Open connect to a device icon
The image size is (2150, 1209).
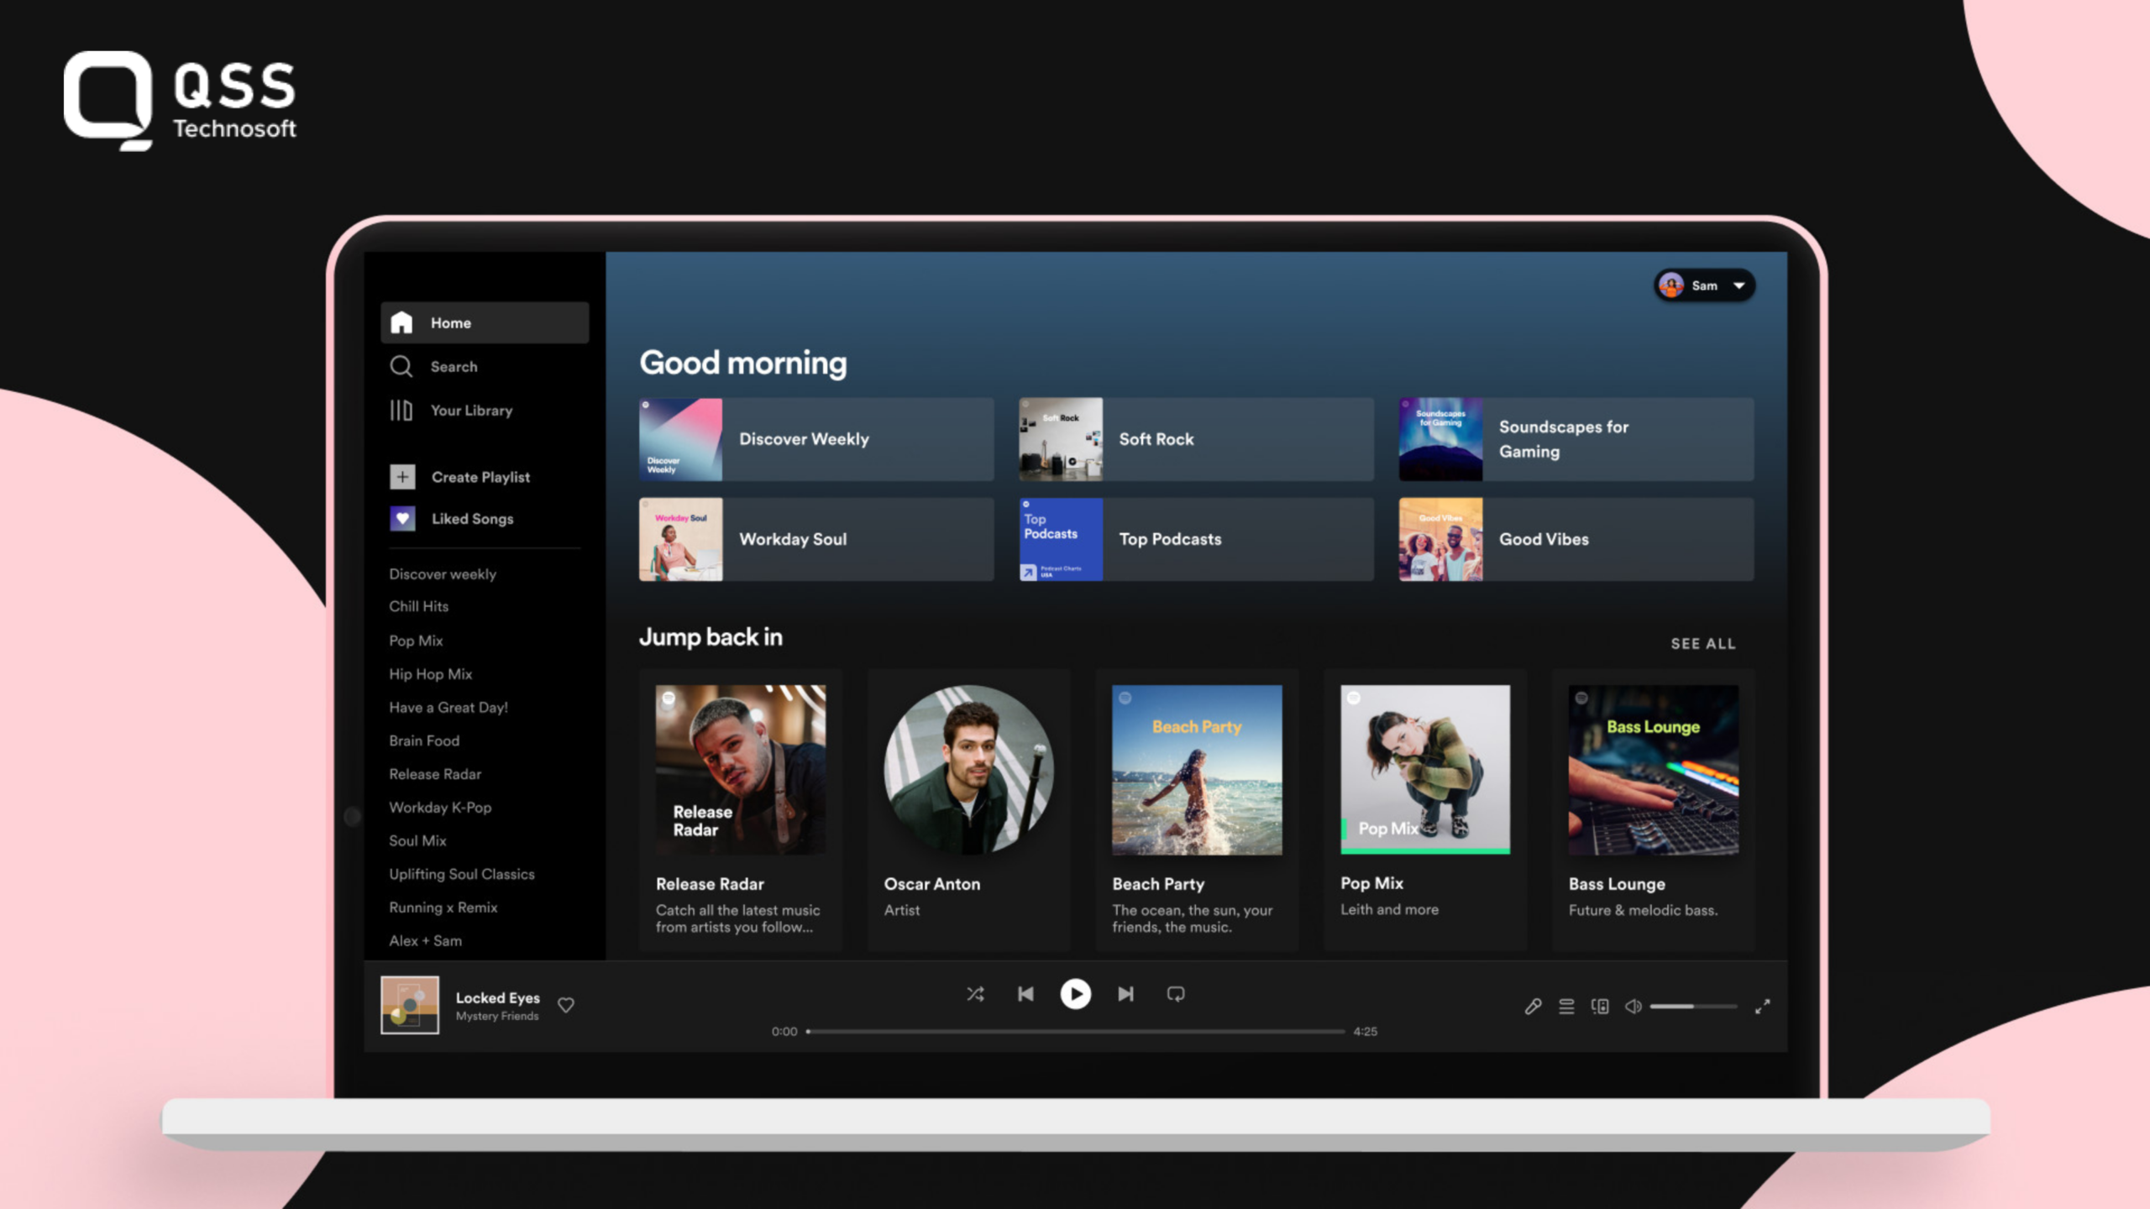click(1600, 1006)
